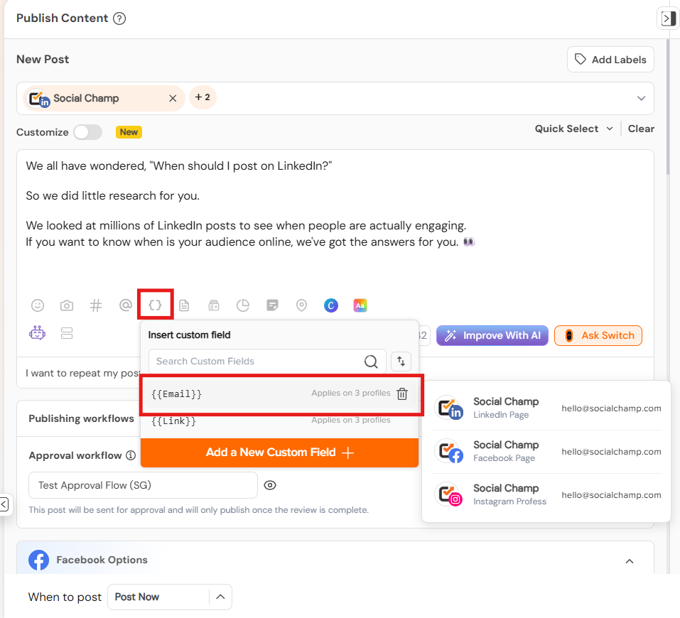Click the Facebook logo in Facebook Options
Viewport: 680px width, 618px height.
click(38, 560)
